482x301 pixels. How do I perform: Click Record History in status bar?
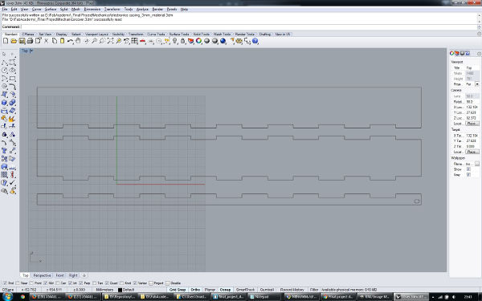[292, 290]
